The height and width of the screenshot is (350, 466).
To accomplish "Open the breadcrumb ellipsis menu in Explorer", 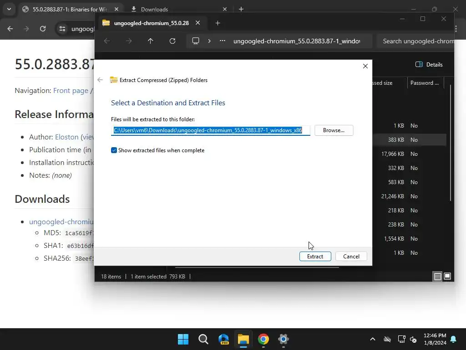I will (222, 41).
